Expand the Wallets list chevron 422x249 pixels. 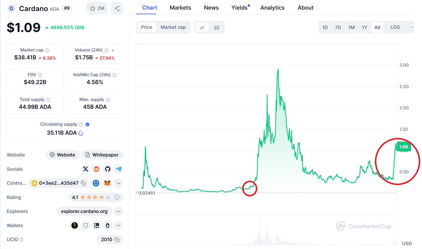click(118, 225)
